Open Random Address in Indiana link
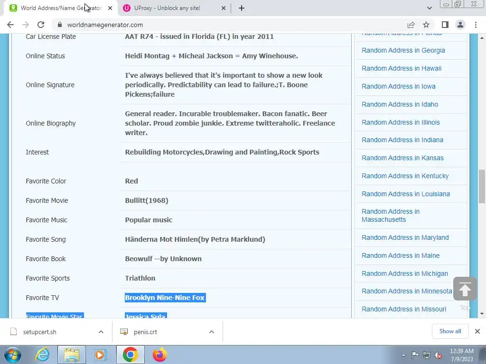Screen dimensions: 486x364 tap(402, 140)
